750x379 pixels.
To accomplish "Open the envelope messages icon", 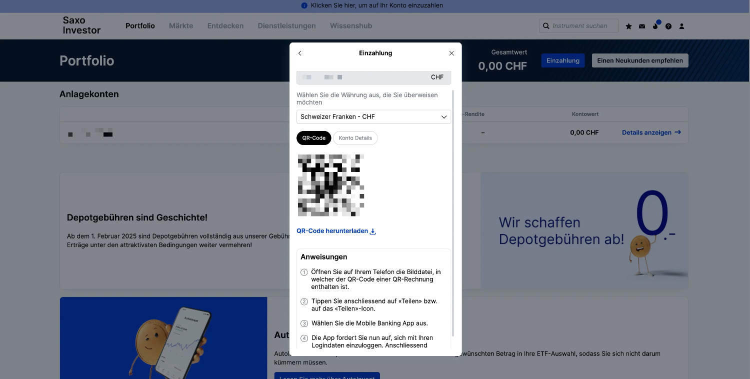I will click(642, 26).
